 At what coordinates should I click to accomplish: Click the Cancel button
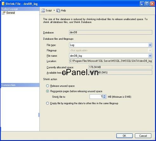pos(143,136)
